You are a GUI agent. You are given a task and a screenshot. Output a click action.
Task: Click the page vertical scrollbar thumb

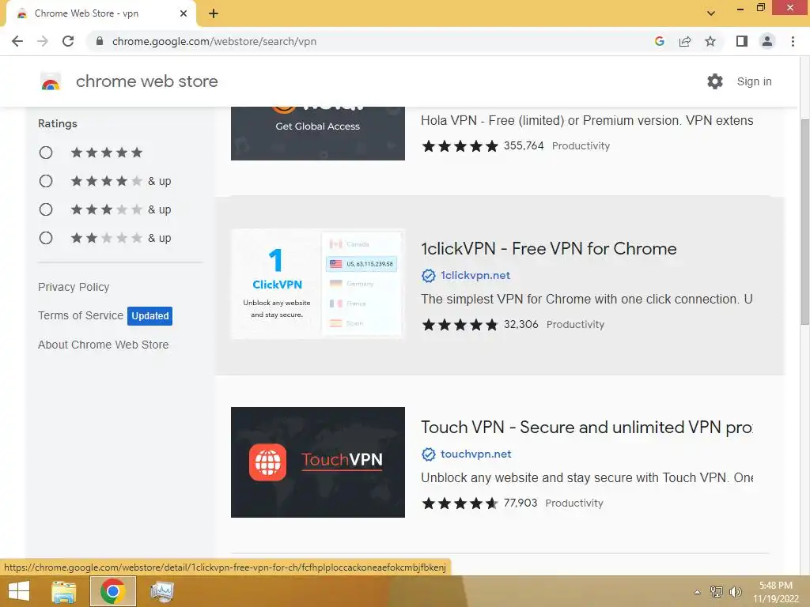(x=804, y=222)
